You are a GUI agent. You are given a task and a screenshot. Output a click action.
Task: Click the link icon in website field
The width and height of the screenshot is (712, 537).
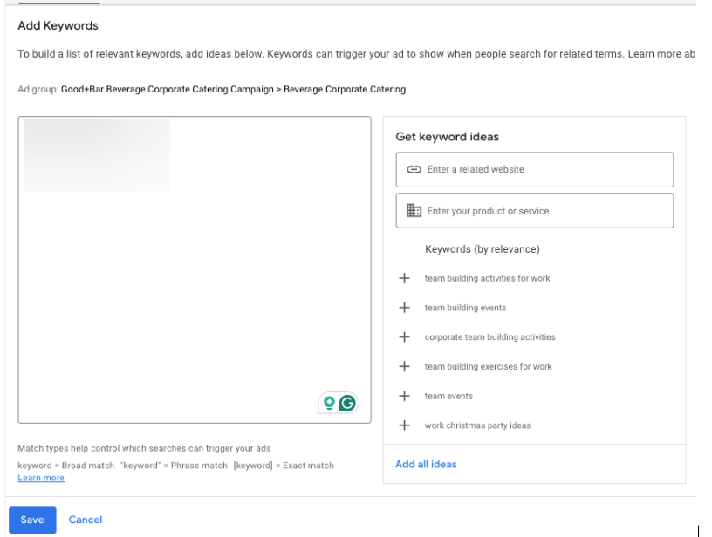pos(414,170)
